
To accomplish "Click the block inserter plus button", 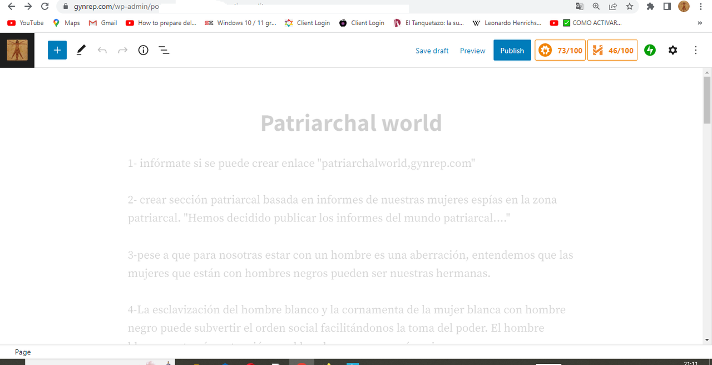I will (57, 50).
